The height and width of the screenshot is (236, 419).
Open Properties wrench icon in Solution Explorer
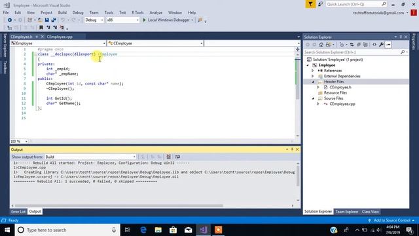coord(381,45)
